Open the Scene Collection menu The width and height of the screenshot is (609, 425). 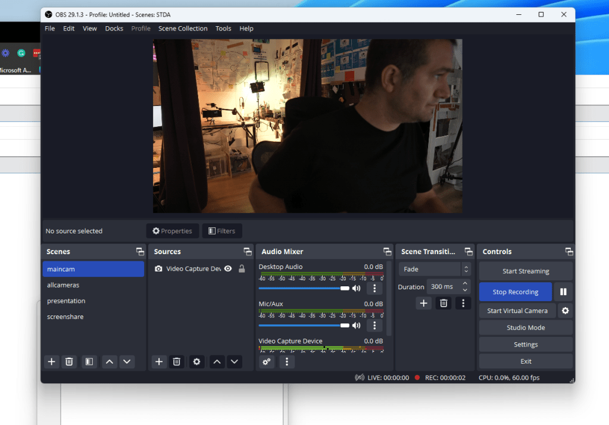click(x=183, y=29)
